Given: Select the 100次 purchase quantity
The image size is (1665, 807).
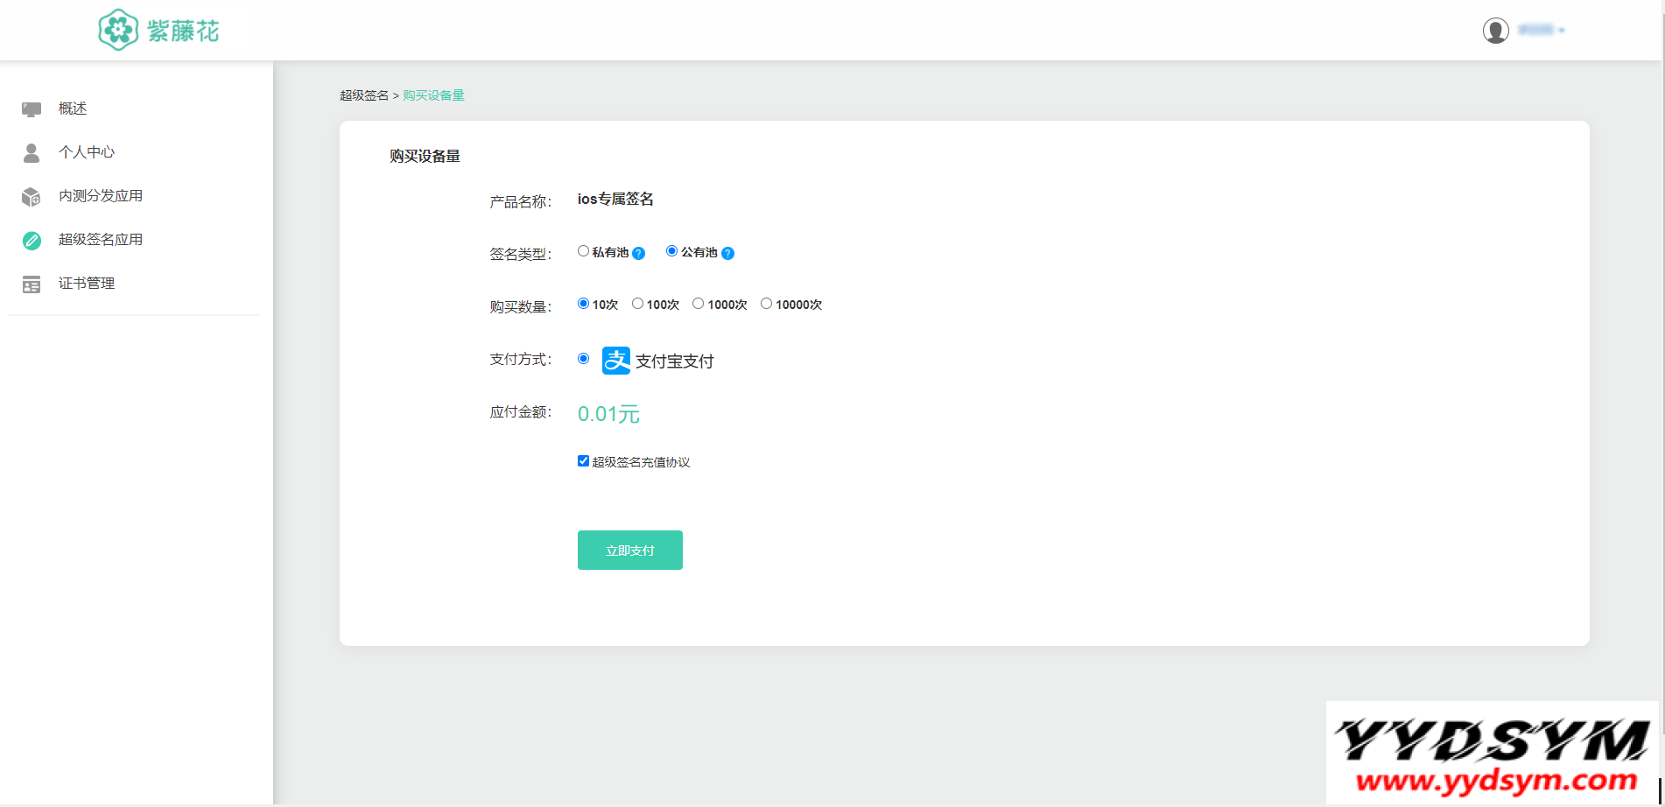Looking at the screenshot, I should (x=637, y=304).
